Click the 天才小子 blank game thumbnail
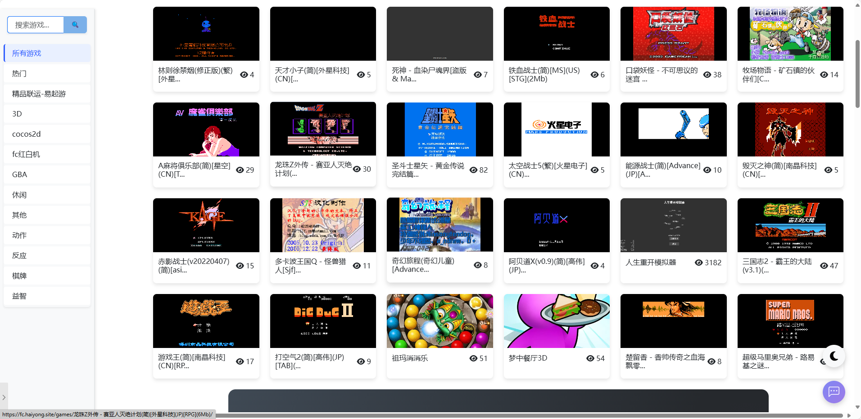This screenshot has height=419, width=861. pyautogui.click(x=323, y=34)
